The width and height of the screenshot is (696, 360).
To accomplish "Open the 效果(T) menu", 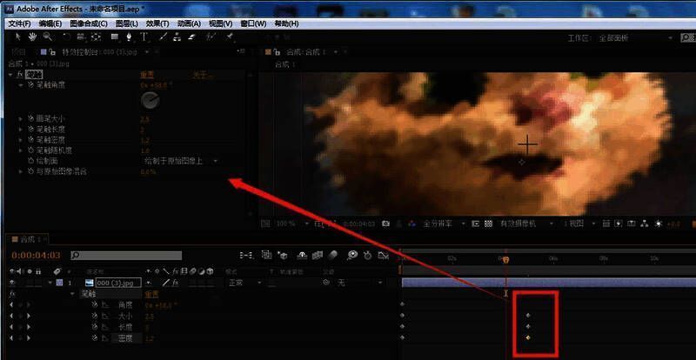I will pos(157,23).
